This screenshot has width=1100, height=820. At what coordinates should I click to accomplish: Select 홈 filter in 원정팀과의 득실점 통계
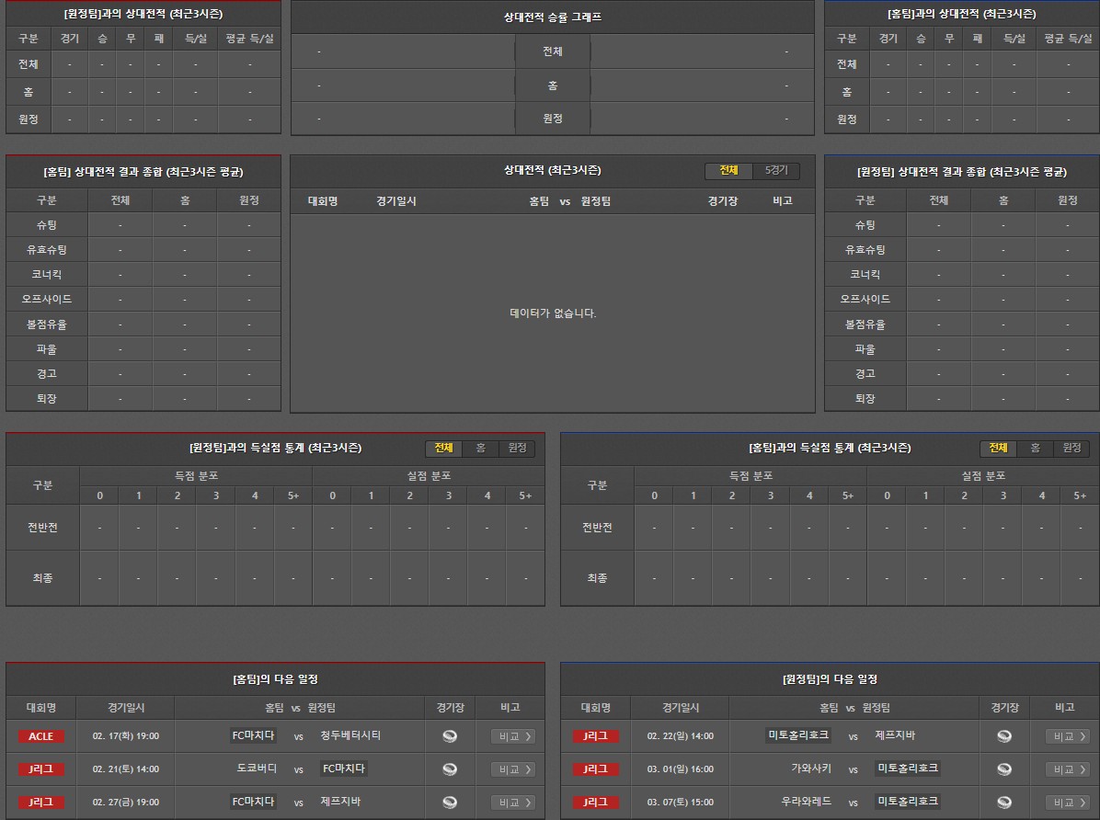480,448
